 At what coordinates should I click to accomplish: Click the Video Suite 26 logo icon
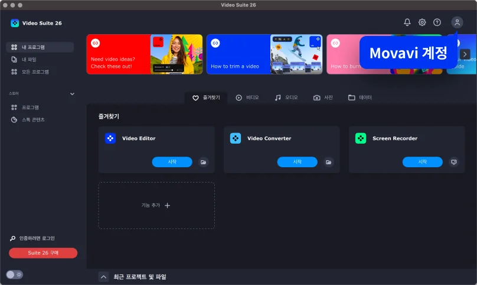point(15,23)
